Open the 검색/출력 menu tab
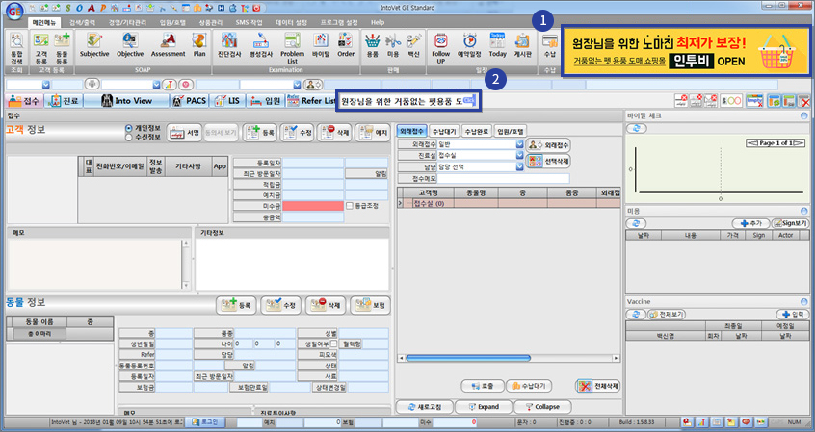 (x=89, y=21)
